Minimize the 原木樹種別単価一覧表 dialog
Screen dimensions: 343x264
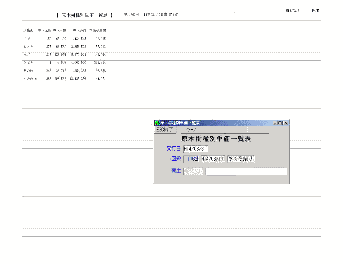pos(275,123)
